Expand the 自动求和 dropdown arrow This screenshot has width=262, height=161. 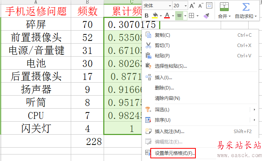(x=255, y=16)
